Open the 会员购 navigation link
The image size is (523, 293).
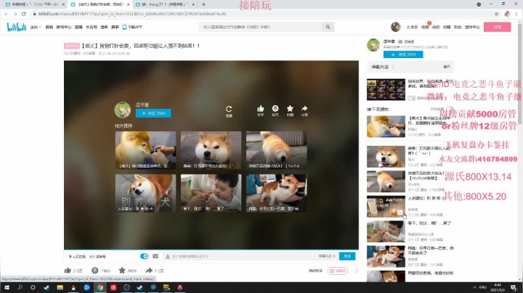click(x=92, y=27)
